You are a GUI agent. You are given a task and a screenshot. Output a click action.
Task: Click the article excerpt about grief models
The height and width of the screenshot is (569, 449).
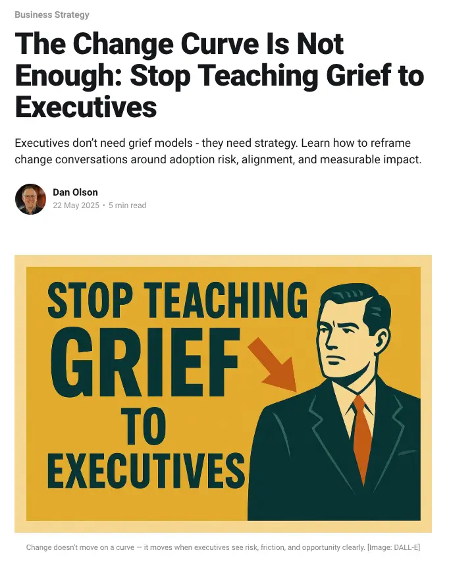(x=218, y=151)
